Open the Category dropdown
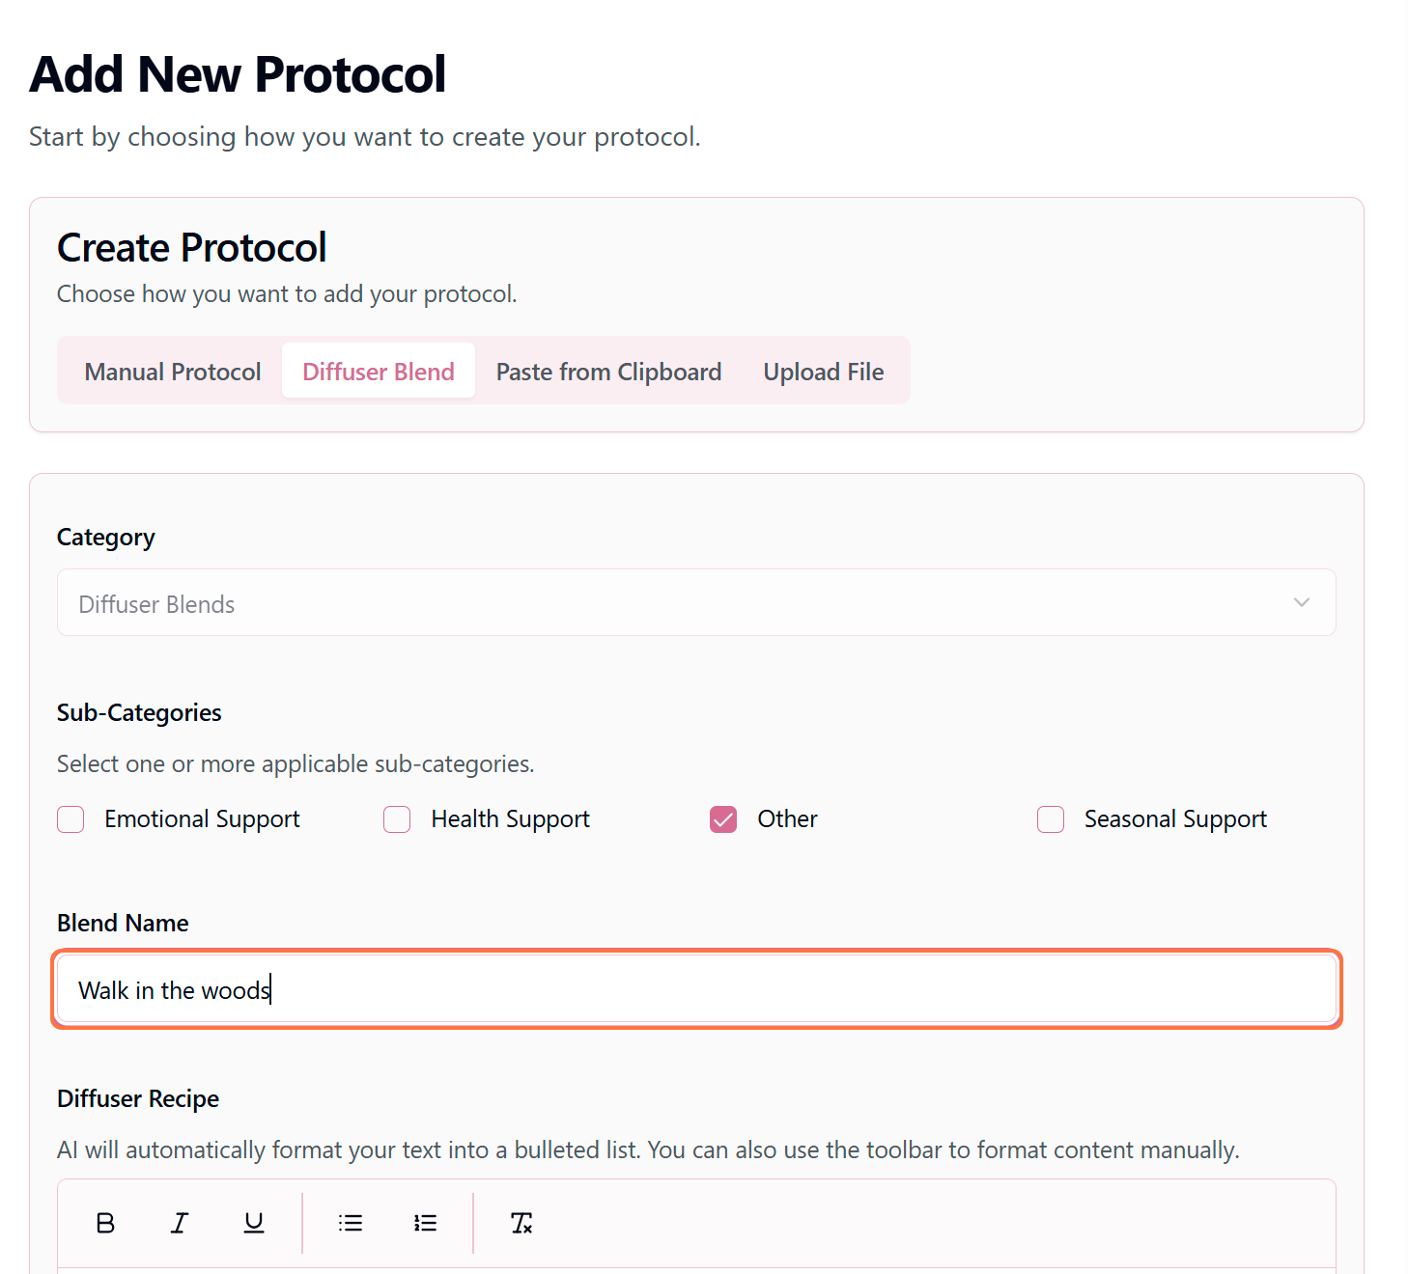 (695, 603)
